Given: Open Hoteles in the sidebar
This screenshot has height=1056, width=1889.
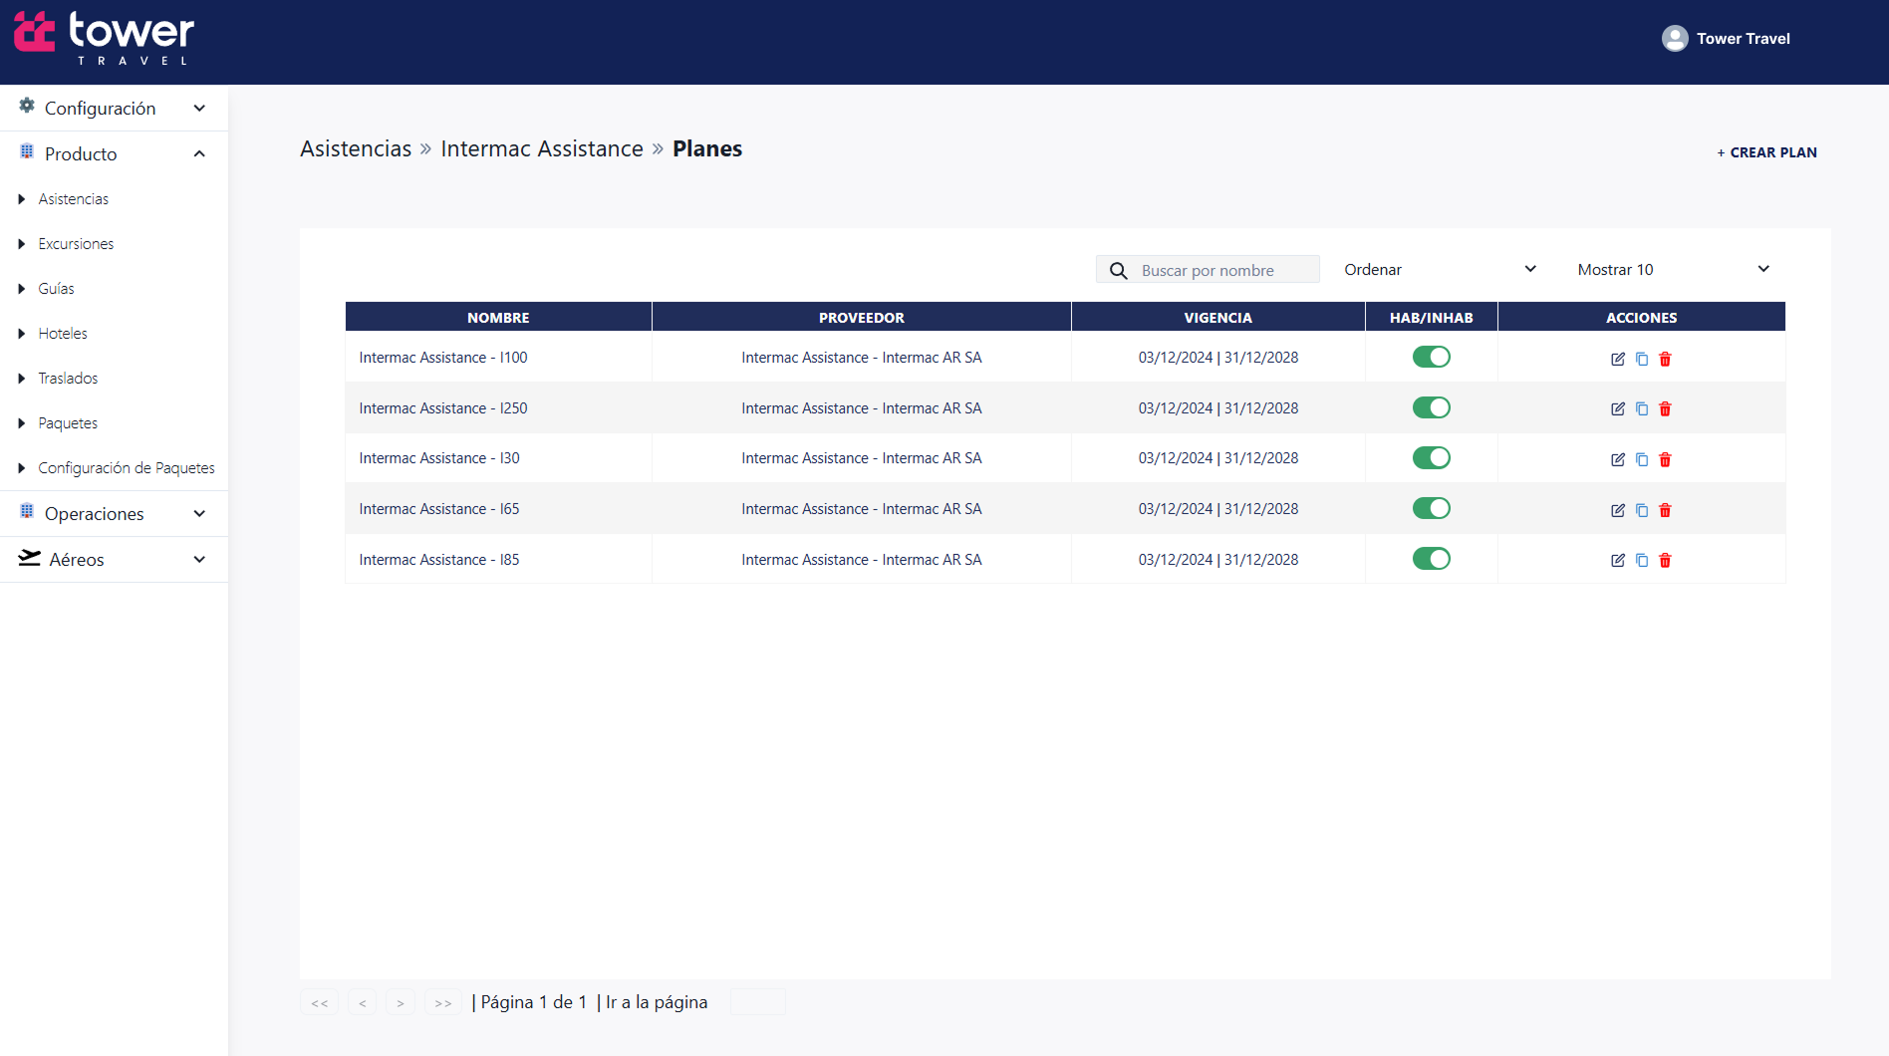Looking at the screenshot, I should click(63, 334).
